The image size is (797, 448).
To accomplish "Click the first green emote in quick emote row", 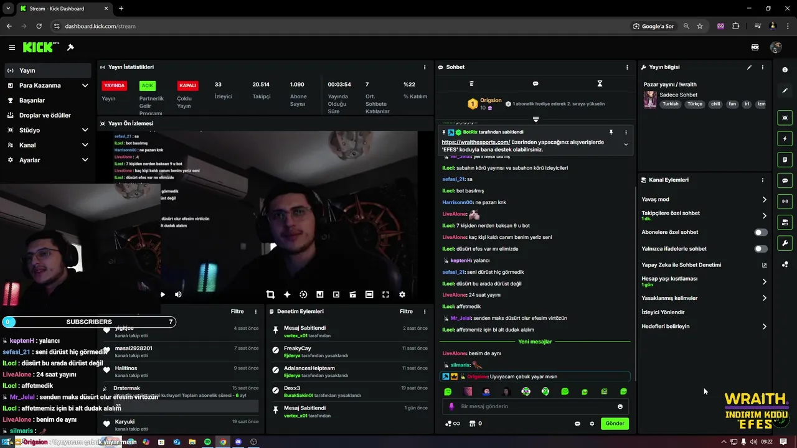I will click(448, 391).
